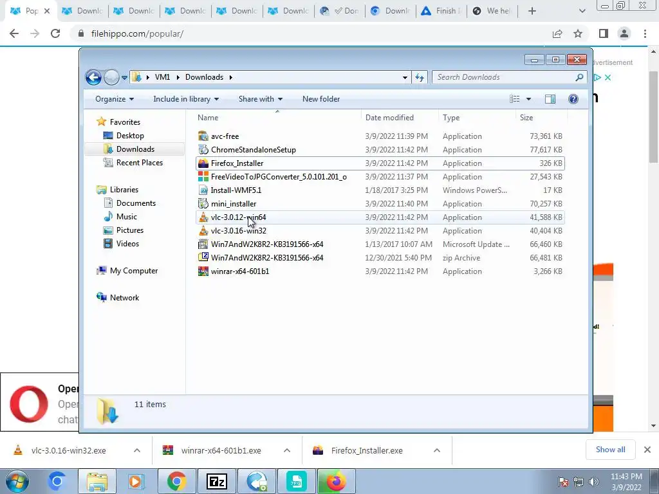Open the Include in library menu
The image size is (659, 494).
186,99
